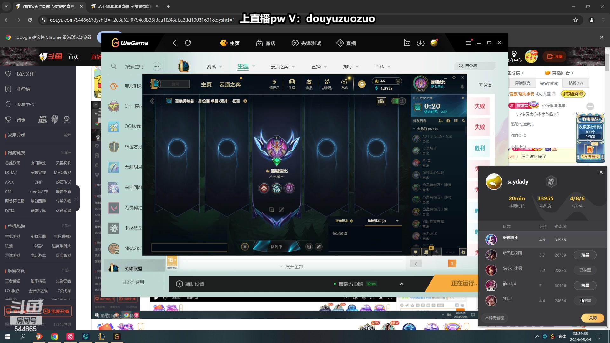Viewport: 610px width, 343px height.
Task: Search friends with the magnifier icon
Action: 463,121
